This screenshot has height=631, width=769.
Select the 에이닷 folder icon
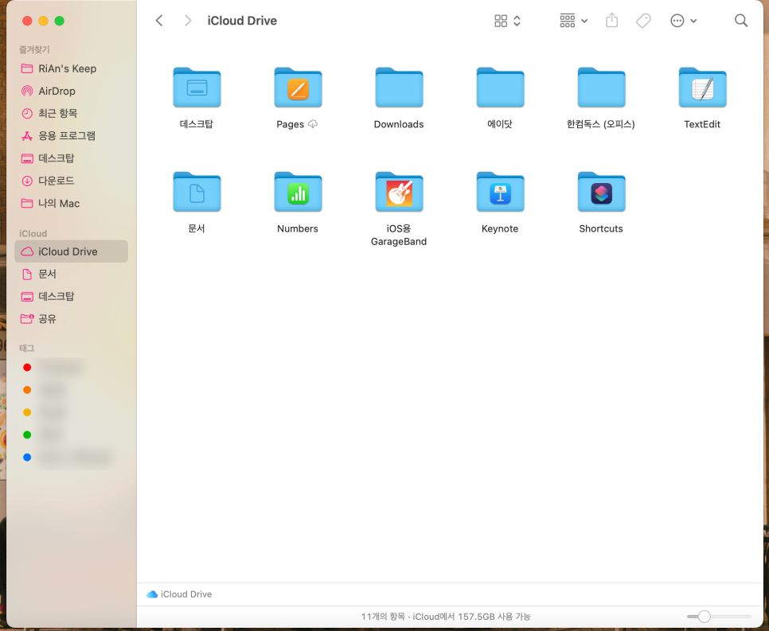click(500, 88)
